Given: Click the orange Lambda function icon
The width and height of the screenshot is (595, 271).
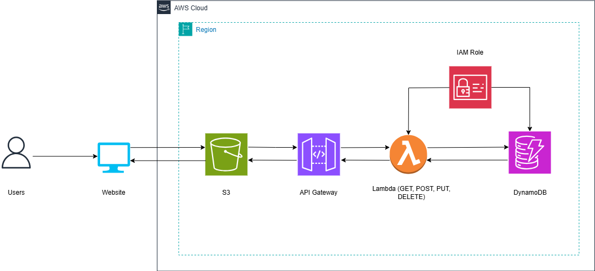Looking at the screenshot, I should pos(408,155).
